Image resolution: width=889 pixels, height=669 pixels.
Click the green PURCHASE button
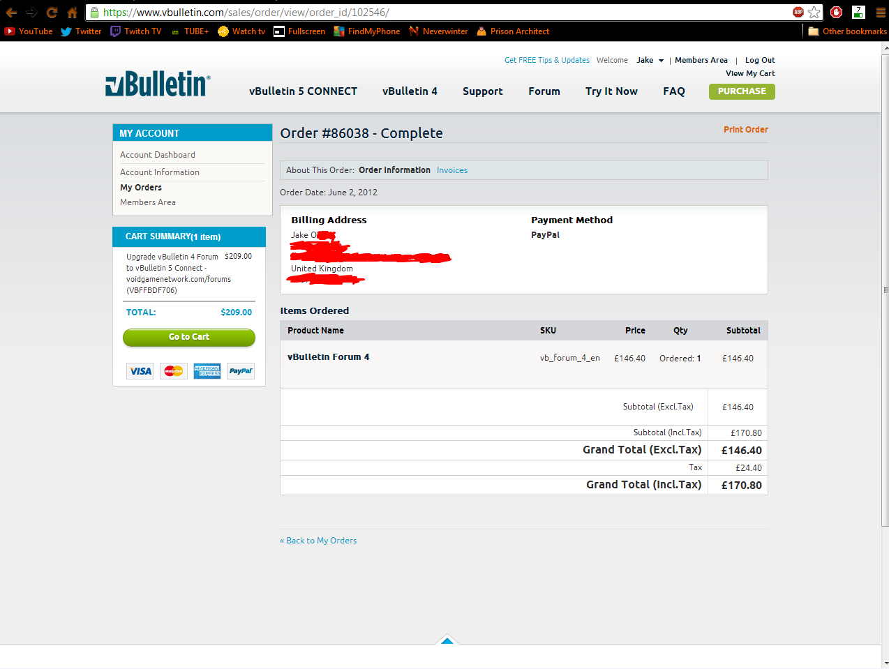(x=742, y=91)
